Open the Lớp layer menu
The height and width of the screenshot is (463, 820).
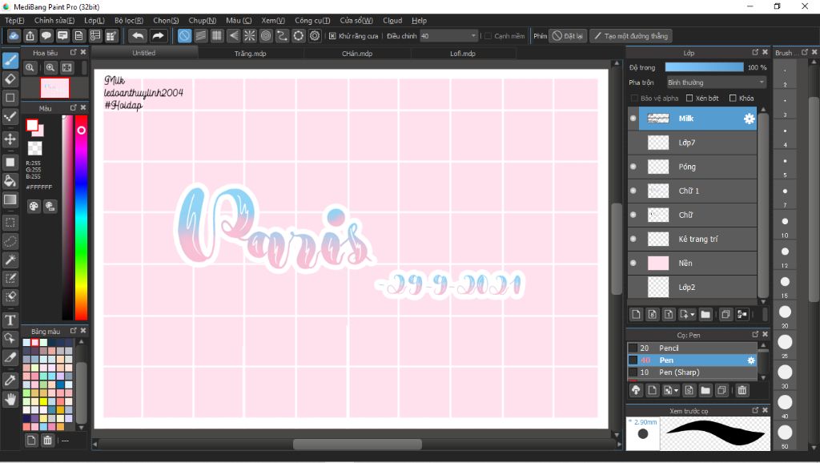[94, 20]
